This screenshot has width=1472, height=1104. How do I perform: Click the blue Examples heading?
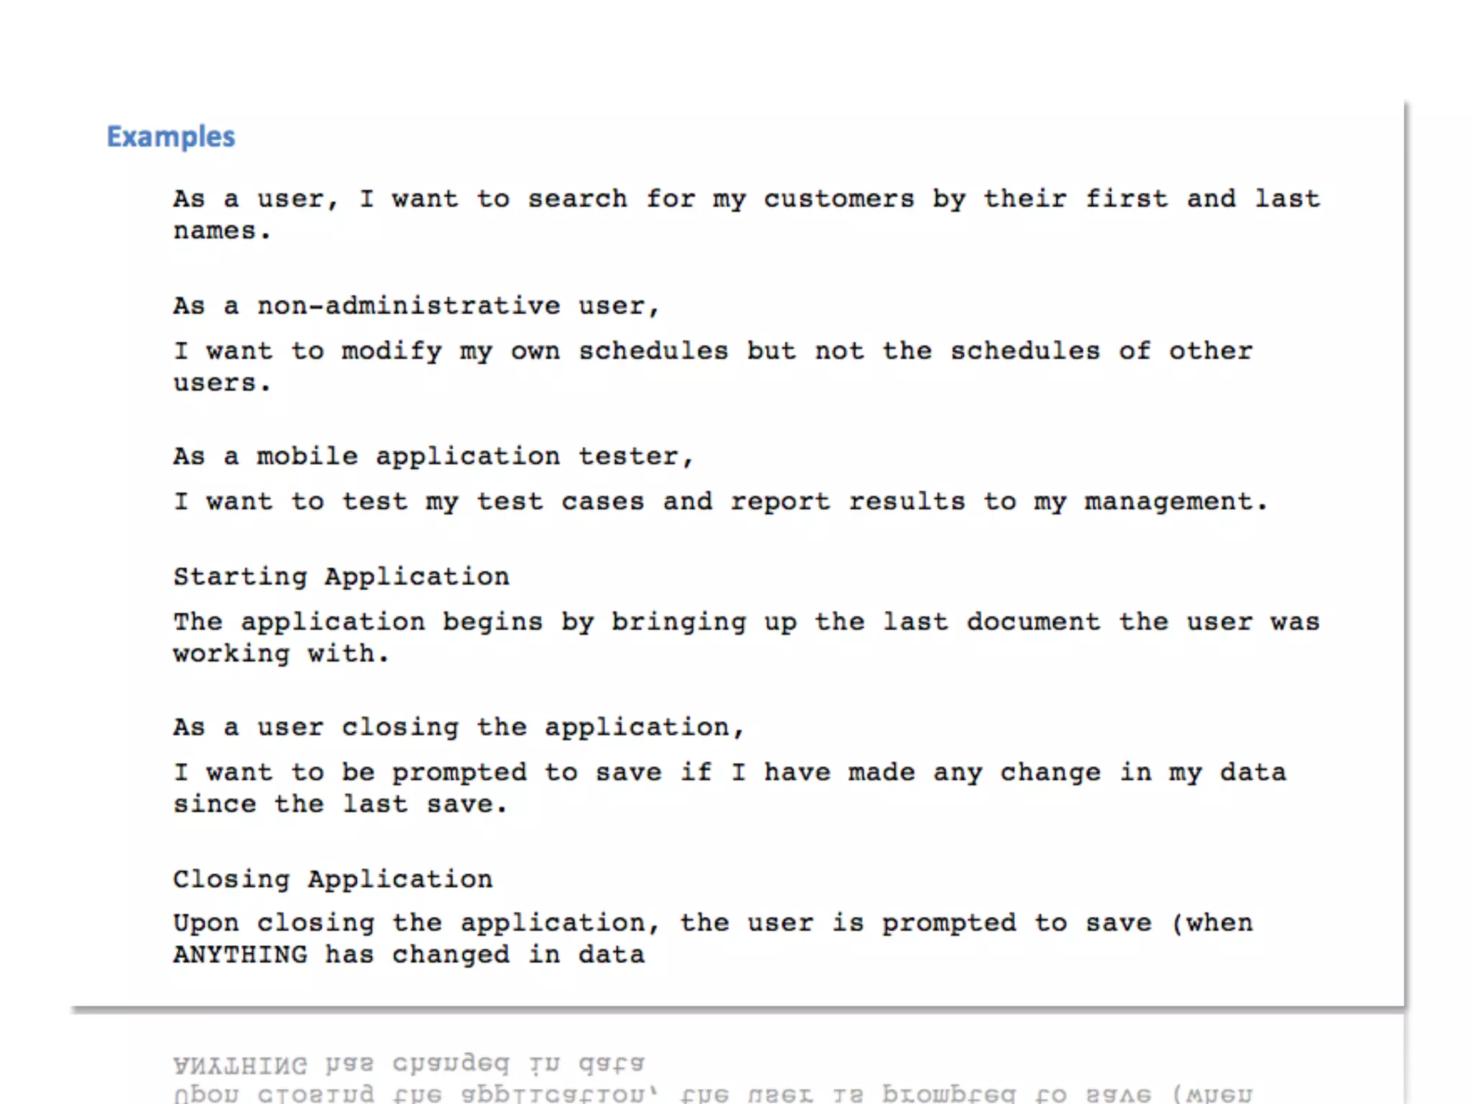[171, 137]
